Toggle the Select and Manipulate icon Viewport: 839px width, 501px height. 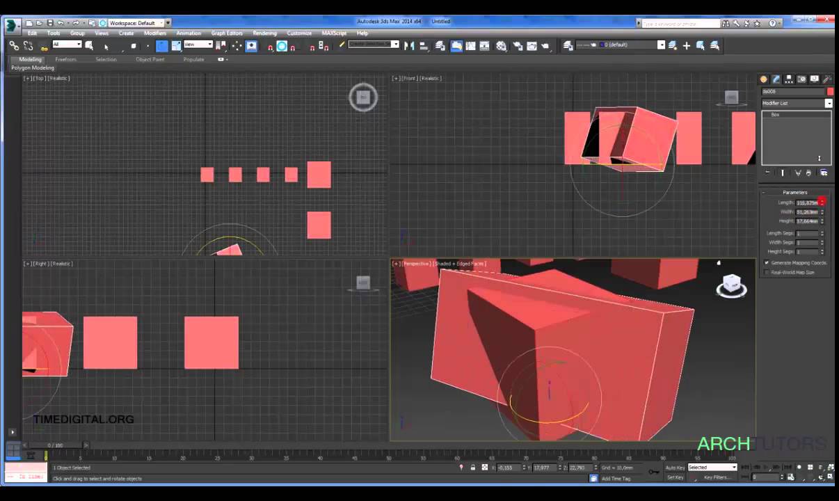coord(237,46)
